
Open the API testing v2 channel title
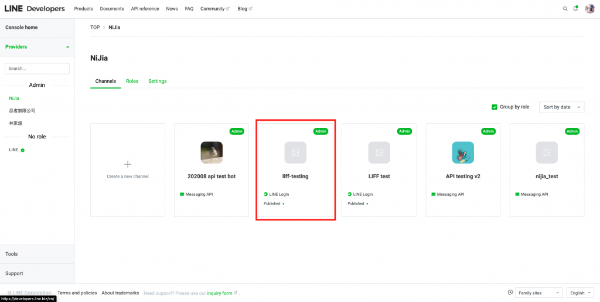[463, 177]
